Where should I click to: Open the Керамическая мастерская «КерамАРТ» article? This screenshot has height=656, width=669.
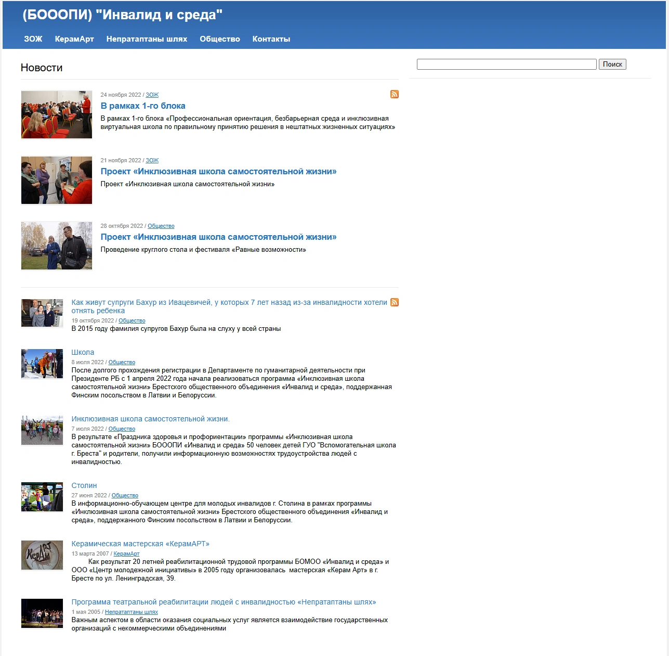(x=140, y=544)
